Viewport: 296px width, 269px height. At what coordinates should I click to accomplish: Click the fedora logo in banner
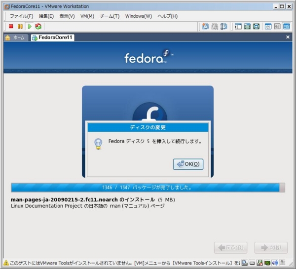click(149, 56)
